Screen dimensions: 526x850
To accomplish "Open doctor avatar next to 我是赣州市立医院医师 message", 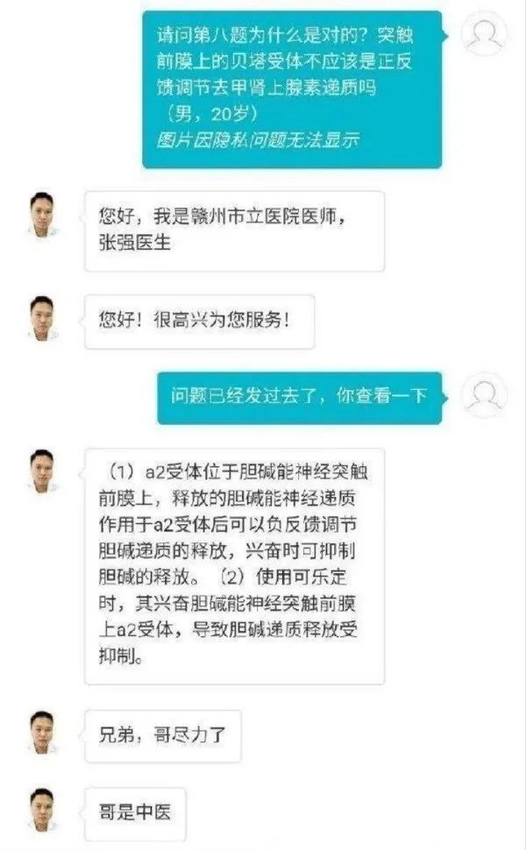I will point(42,215).
